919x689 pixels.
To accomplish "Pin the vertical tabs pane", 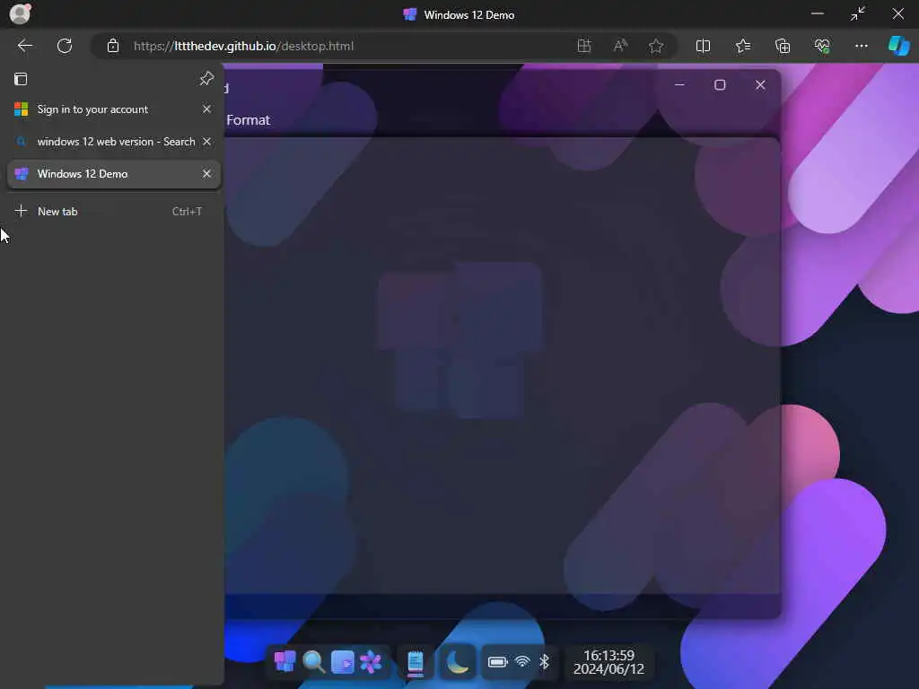I will 206,79.
